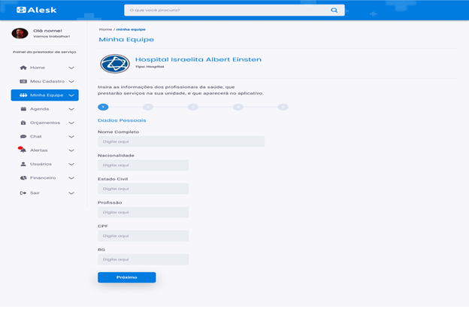The width and height of the screenshot is (469, 309).
Task: Expand the Sair chevron
Action: point(71,193)
